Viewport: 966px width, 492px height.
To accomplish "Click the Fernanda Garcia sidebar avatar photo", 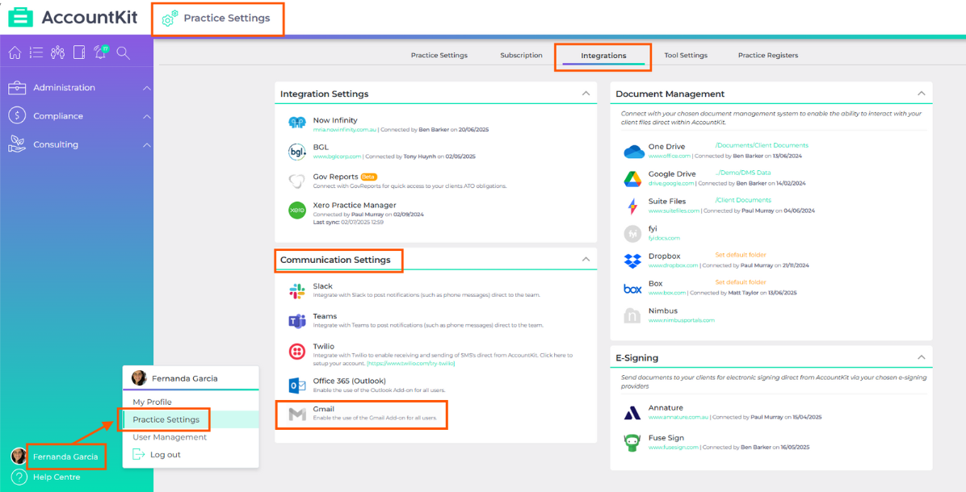I will tap(19, 457).
